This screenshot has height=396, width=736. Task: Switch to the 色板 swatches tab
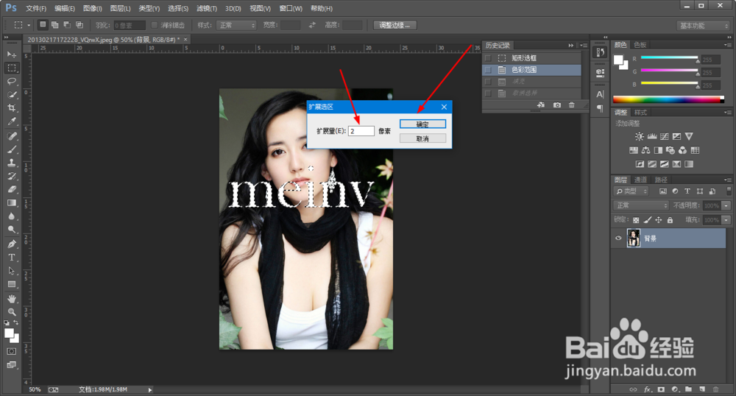[640, 45]
